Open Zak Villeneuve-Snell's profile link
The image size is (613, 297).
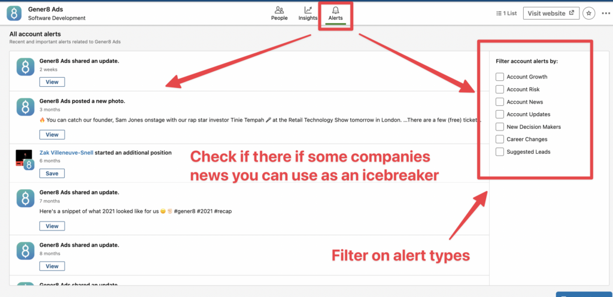(x=66, y=153)
